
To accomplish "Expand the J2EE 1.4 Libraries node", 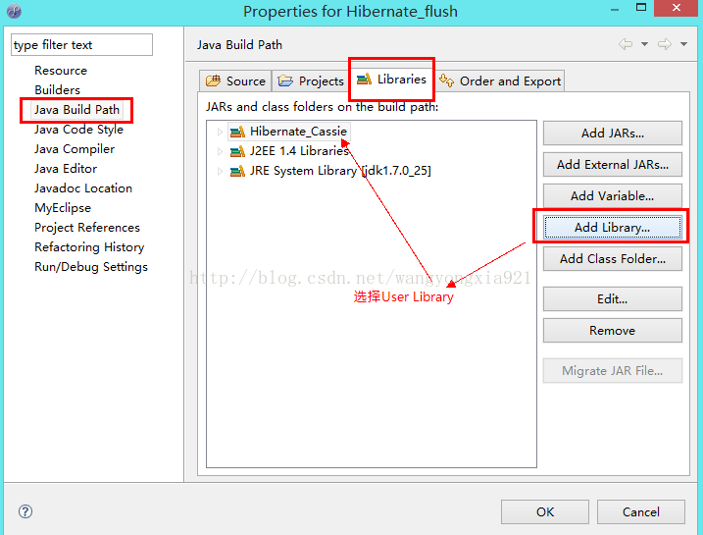I will coord(220,151).
